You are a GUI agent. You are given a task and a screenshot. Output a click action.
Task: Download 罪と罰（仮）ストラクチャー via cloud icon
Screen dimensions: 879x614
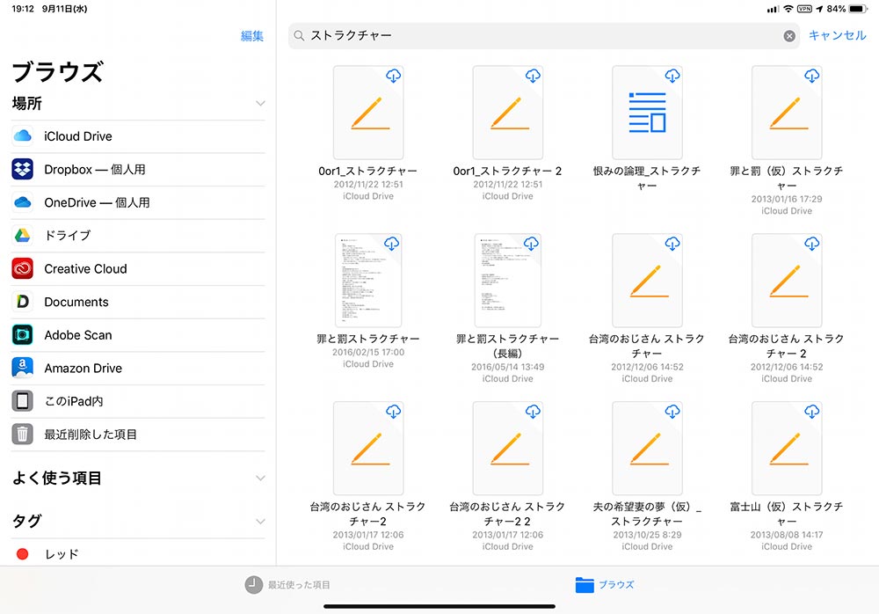tap(812, 76)
